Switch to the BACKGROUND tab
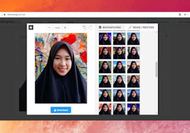Screen dimensions: 190x133 coord(110,27)
